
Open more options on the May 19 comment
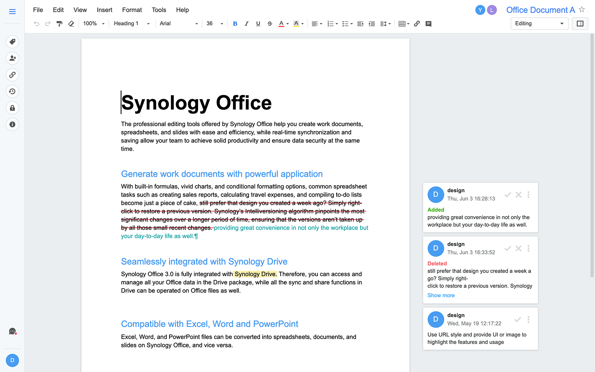click(x=528, y=320)
